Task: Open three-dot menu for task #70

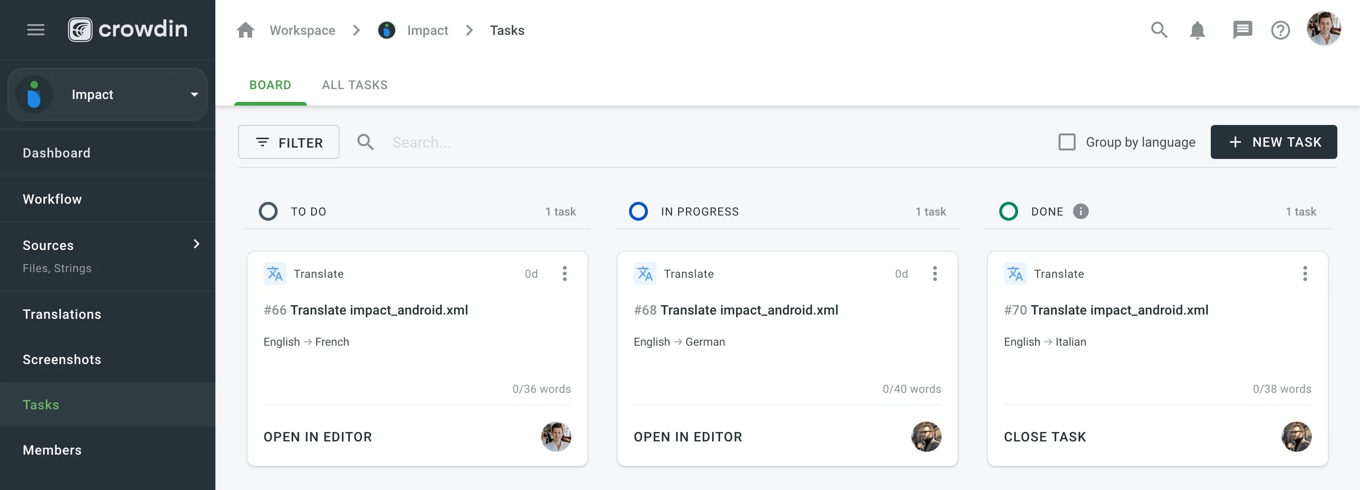Action: point(1305,274)
